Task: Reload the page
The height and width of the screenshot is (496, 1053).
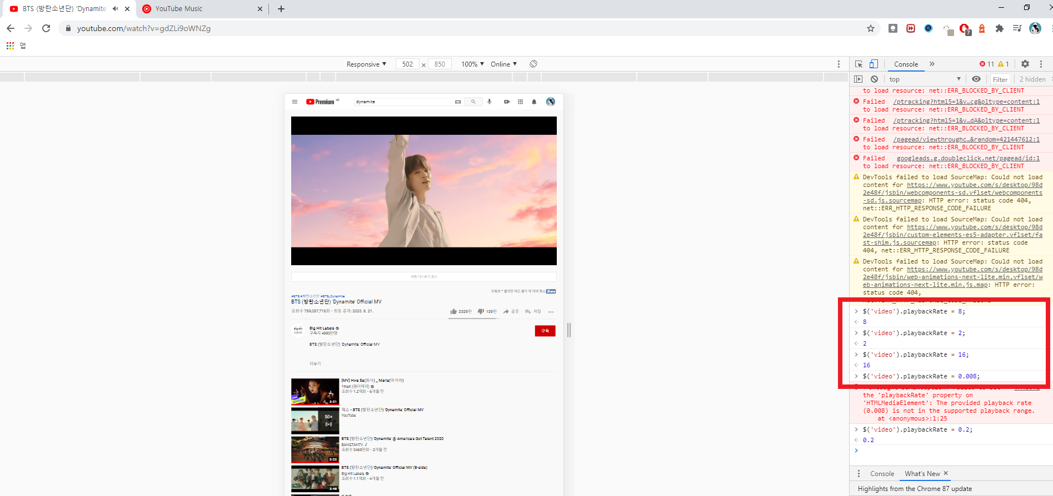Action: (46, 28)
